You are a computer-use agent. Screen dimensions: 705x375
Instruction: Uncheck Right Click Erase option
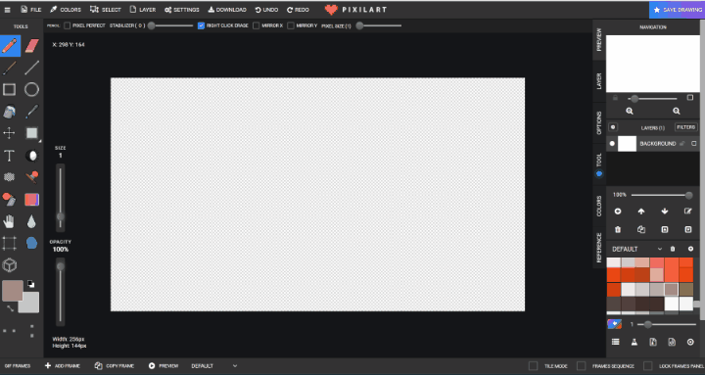tap(201, 25)
